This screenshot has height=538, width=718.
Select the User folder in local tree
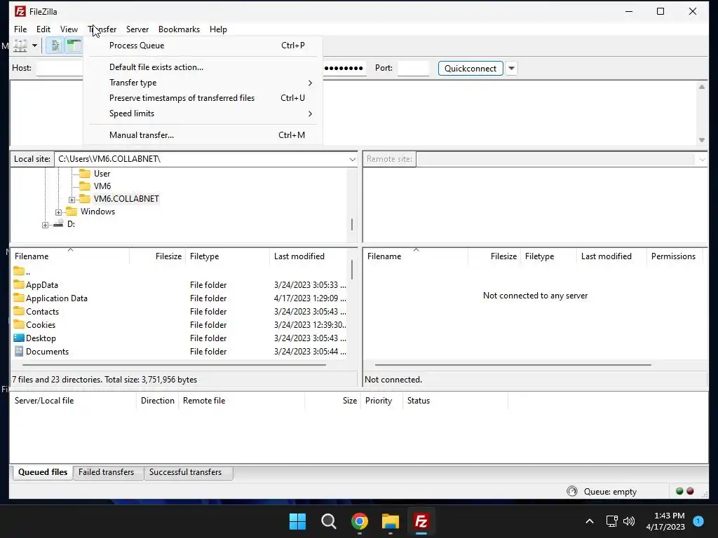tap(102, 174)
